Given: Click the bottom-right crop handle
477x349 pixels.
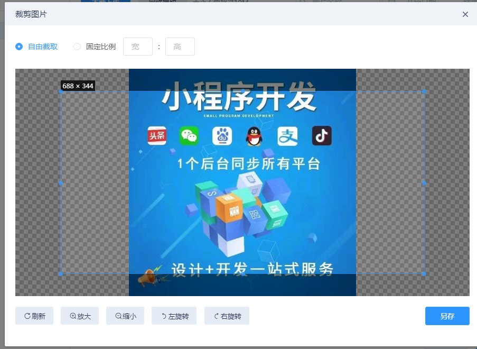Looking at the screenshot, I should tap(424, 274).
